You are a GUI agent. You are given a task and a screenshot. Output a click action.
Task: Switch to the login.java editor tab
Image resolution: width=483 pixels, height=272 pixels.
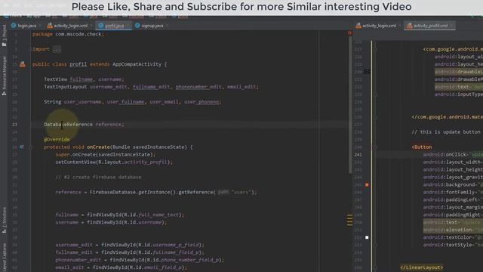coord(23,26)
